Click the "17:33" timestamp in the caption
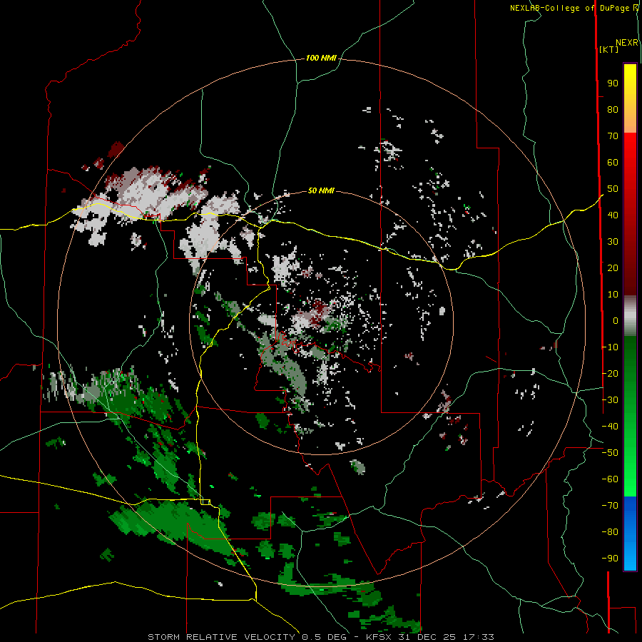The width and height of the screenshot is (642, 642). 479,637
